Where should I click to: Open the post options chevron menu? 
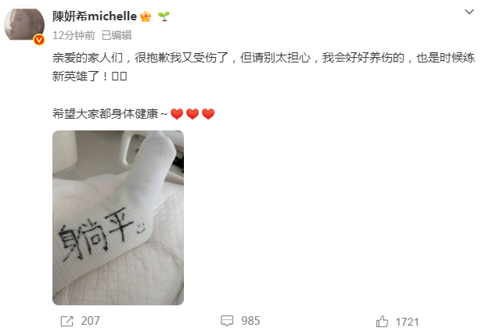469,12
